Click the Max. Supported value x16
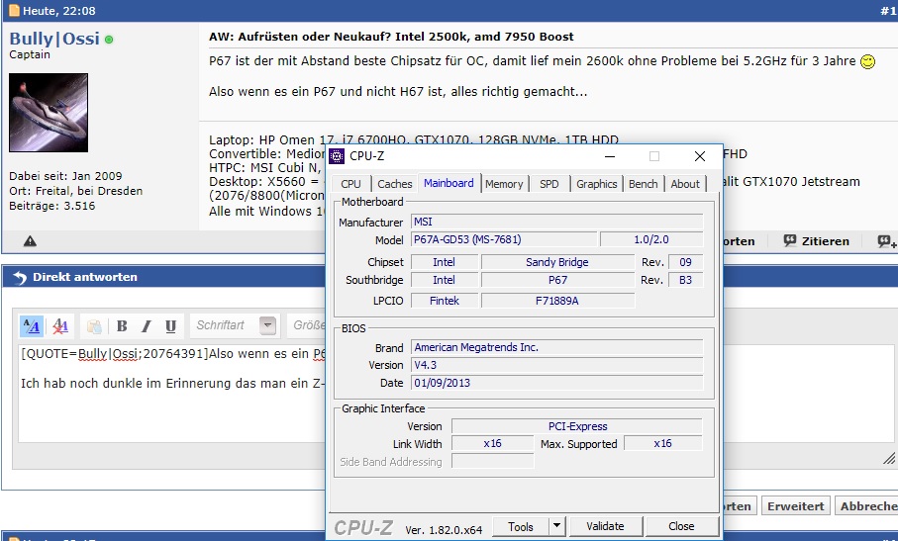This screenshot has height=541, width=898. point(662,444)
